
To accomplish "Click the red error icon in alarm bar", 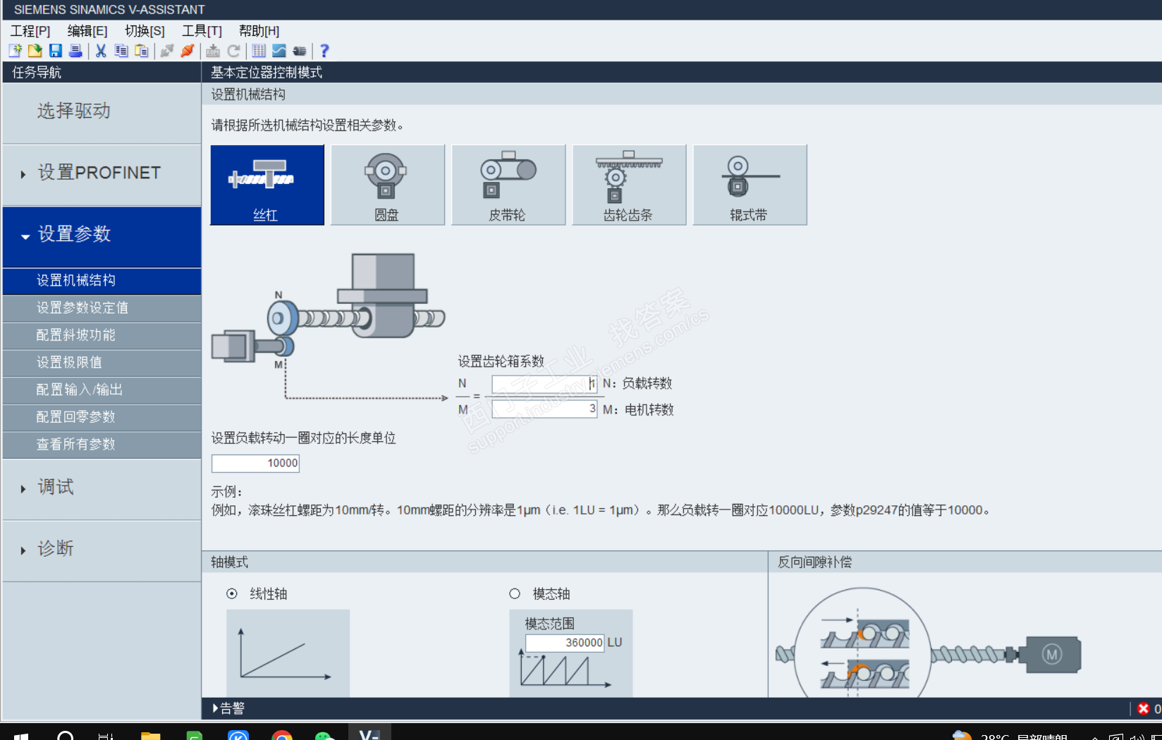I will (x=1144, y=708).
